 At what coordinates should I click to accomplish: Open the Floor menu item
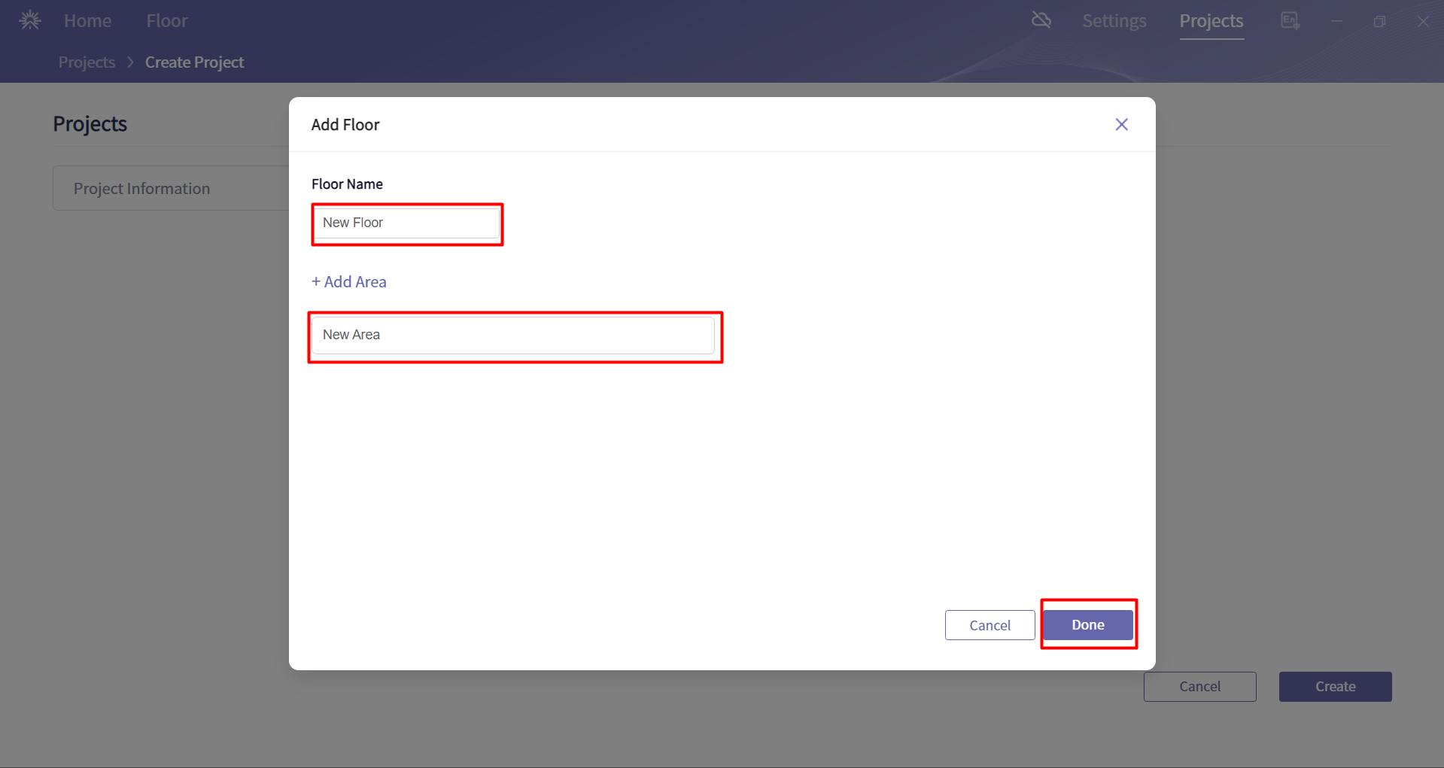tap(167, 21)
